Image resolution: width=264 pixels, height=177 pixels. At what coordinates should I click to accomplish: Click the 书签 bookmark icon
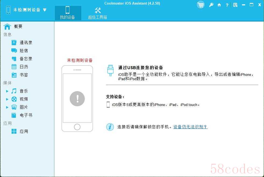(14, 75)
